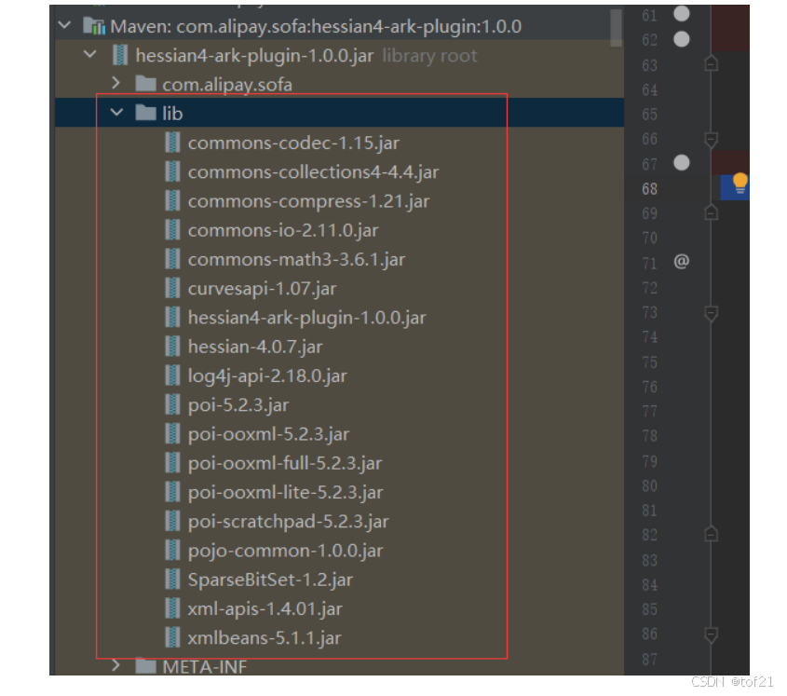Select commons-codec-1.15.jar in the tree

pyautogui.click(x=293, y=143)
